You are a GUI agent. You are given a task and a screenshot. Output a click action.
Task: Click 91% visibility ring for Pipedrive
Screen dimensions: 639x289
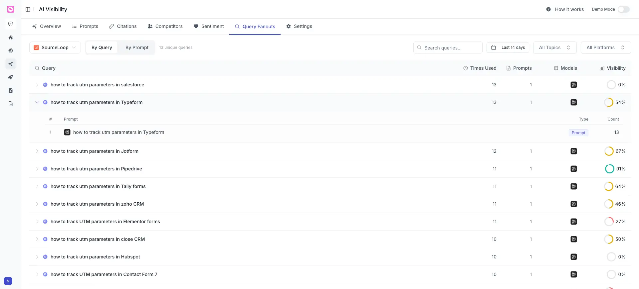pyautogui.click(x=609, y=169)
